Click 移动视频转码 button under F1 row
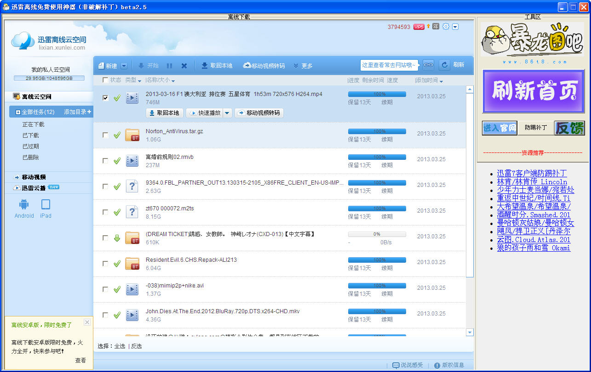Image resolution: width=591 pixels, height=372 pixels. pos(259,113)
